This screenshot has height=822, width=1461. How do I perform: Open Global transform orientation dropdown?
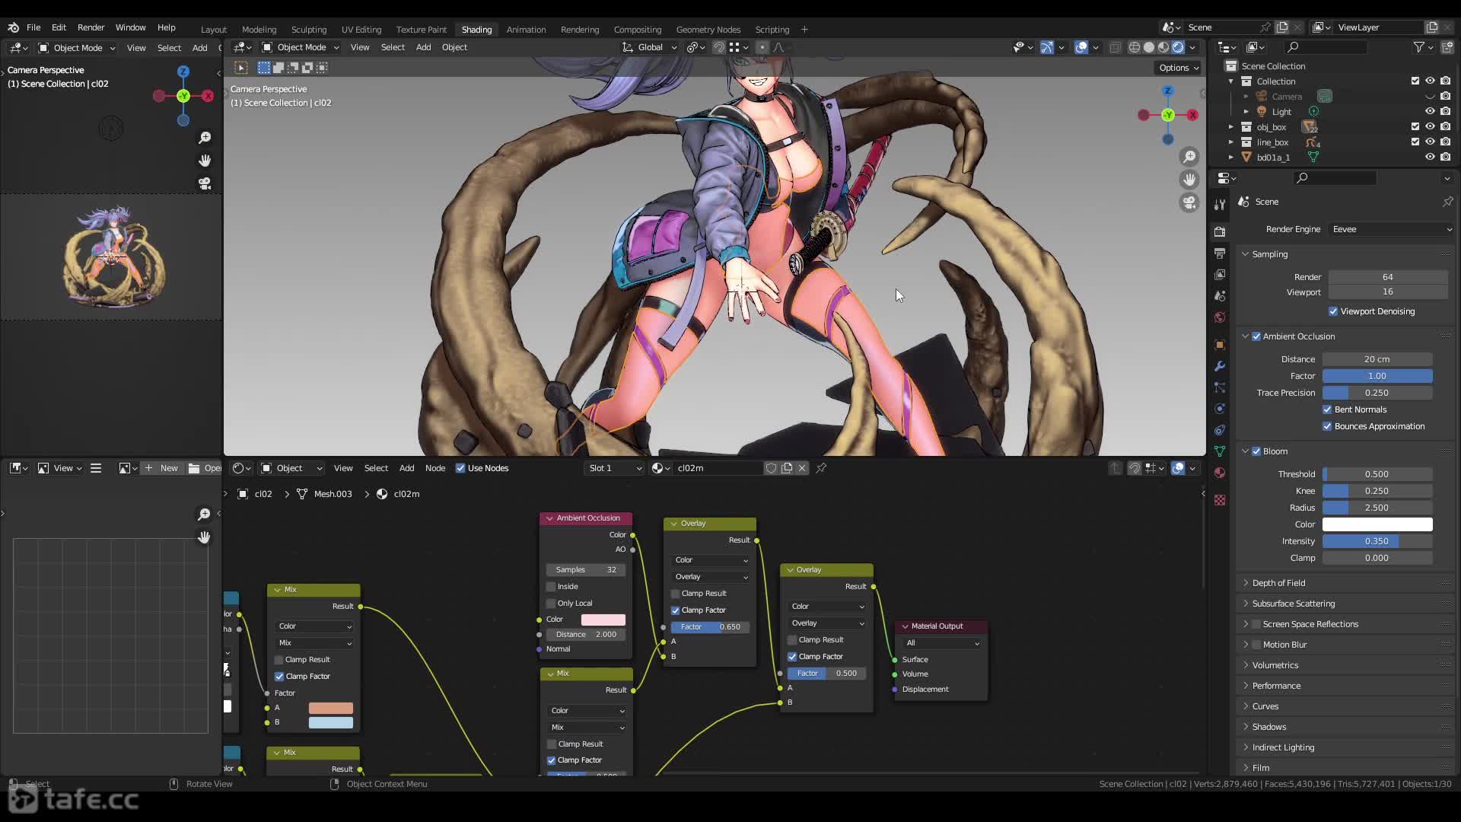coord(649,47)
